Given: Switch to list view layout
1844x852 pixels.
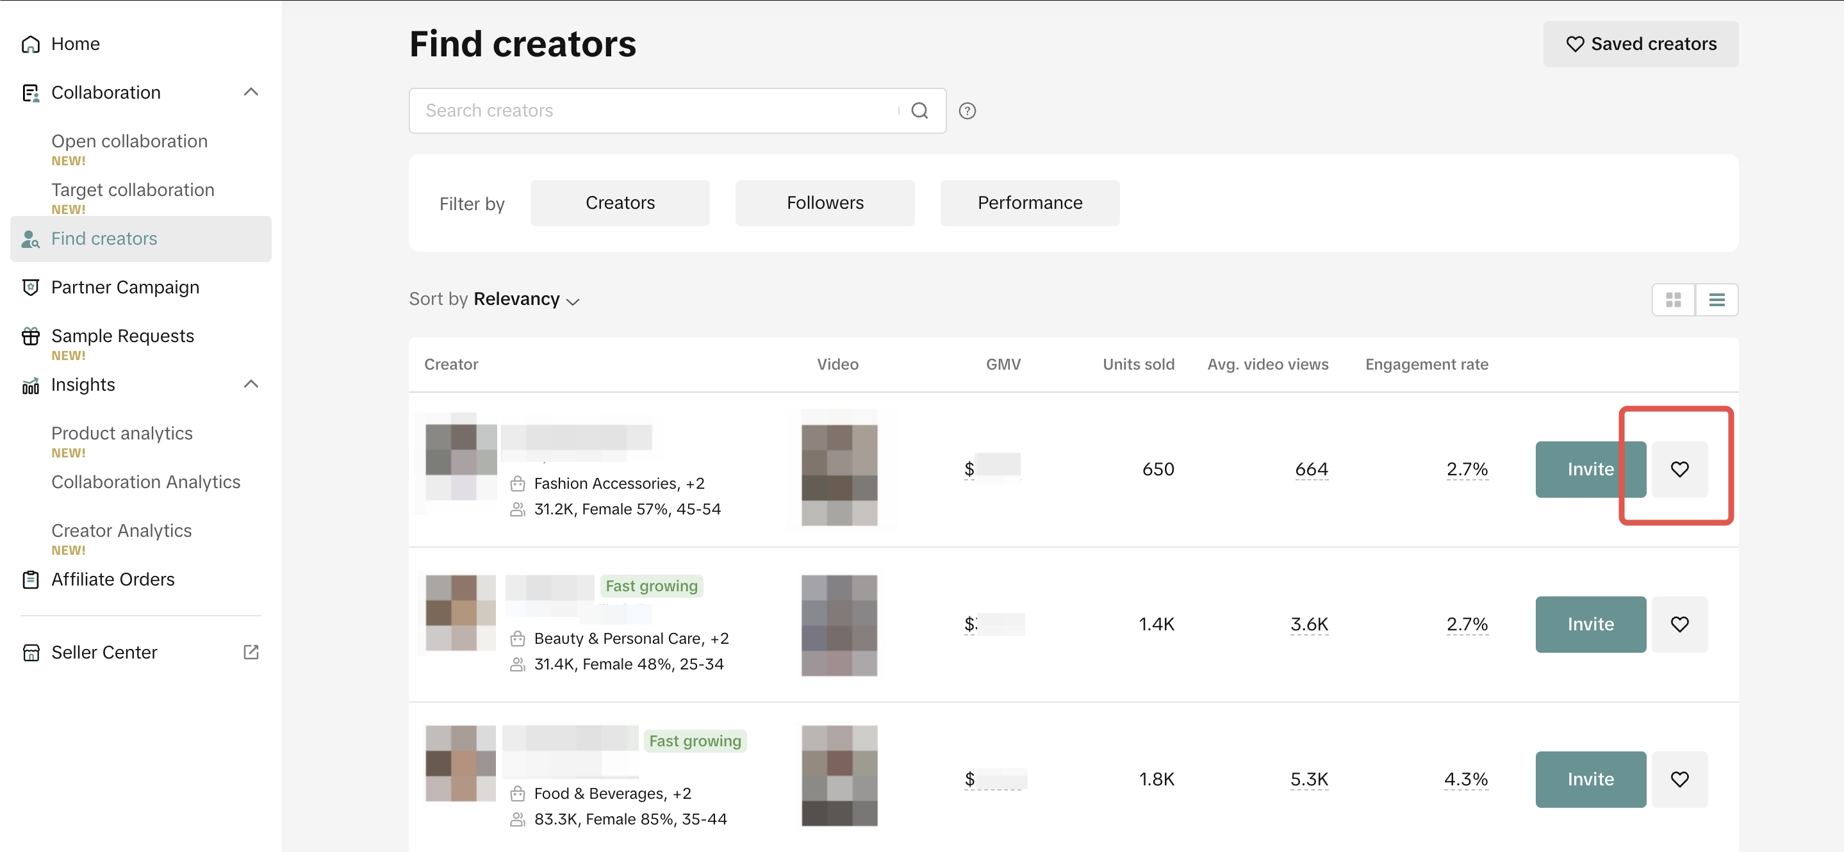Looking at the screenshot, I should pos(1716,299).
